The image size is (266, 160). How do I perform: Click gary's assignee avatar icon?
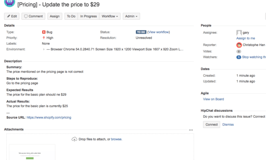pyautogui.click(x=239, y=32)
